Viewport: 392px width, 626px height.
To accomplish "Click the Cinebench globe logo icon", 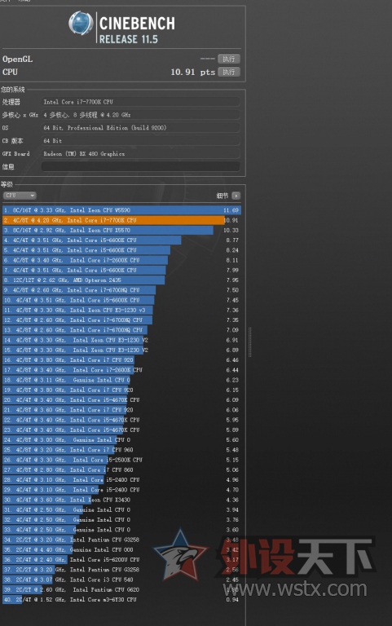I will pos(81,23).
